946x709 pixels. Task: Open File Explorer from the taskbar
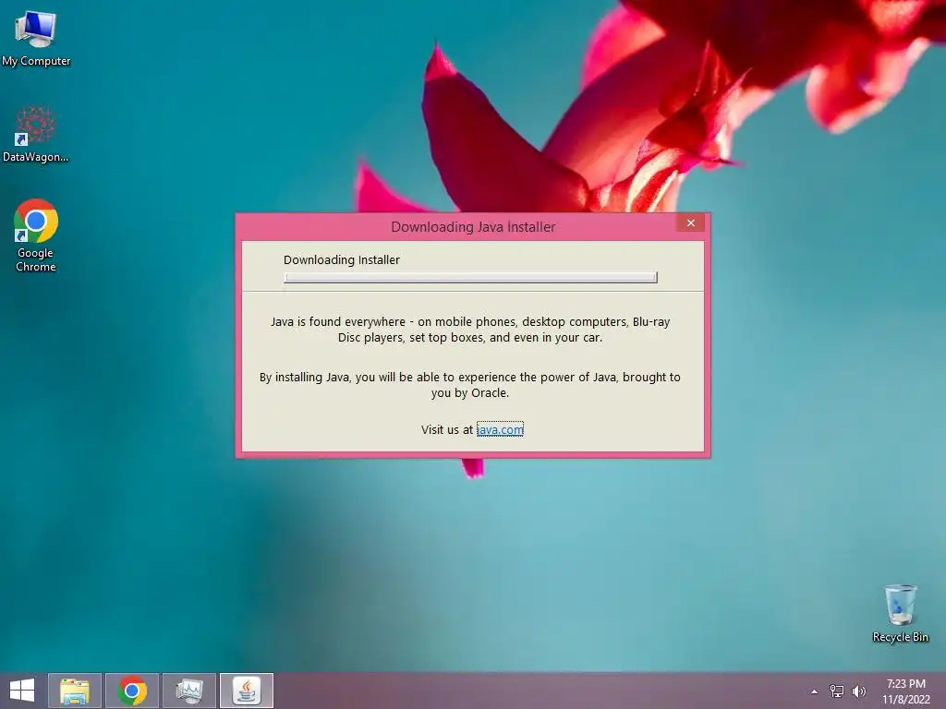click(x=75, y=691)
